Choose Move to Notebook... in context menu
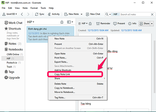 (77, 92)
